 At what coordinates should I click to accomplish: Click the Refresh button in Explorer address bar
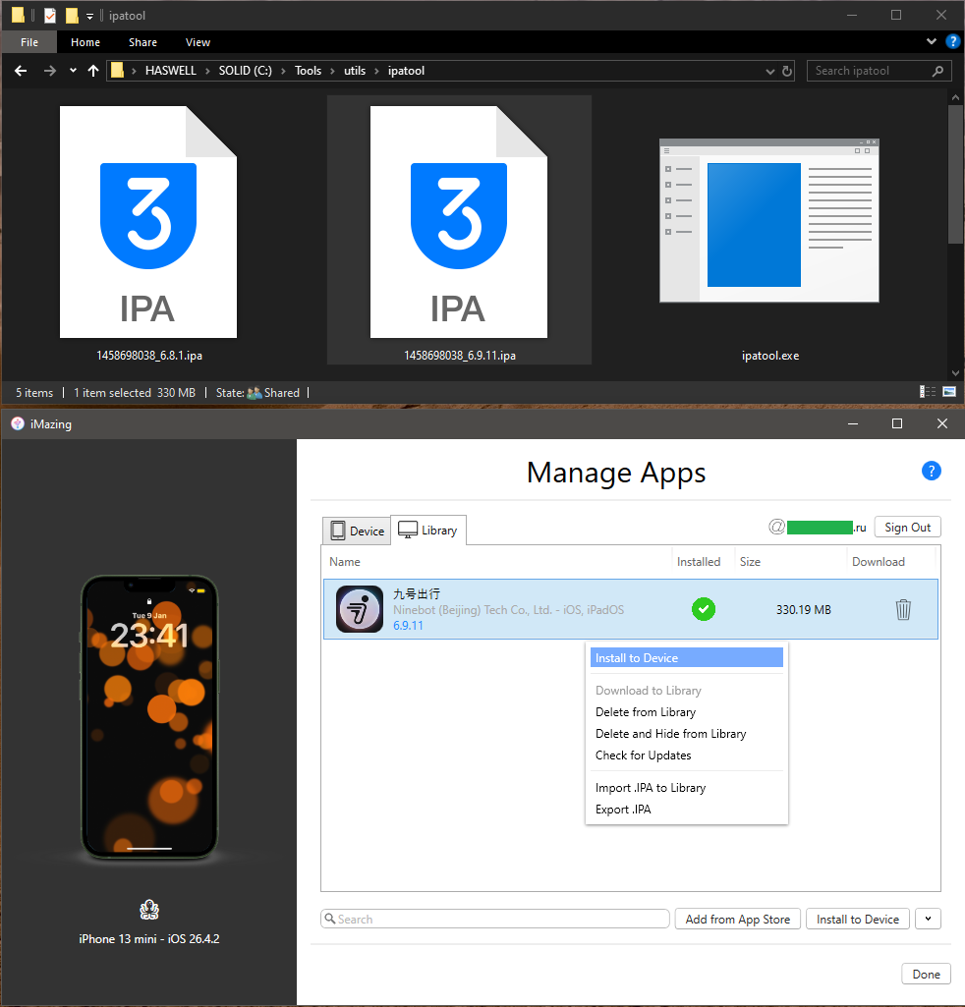(787, 71)
